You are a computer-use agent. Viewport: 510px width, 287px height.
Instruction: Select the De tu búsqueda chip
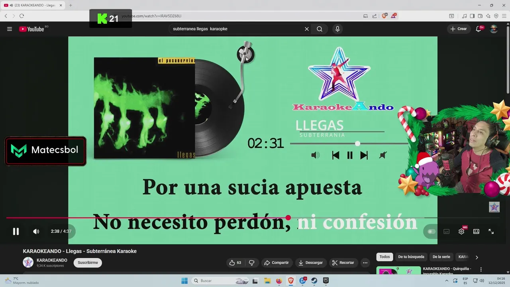point(411,257)
